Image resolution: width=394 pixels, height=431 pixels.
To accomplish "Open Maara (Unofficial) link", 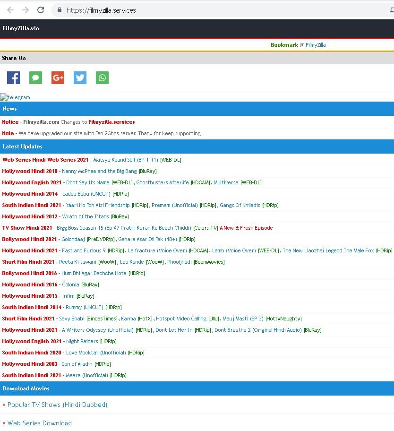I will click(87, 375).
